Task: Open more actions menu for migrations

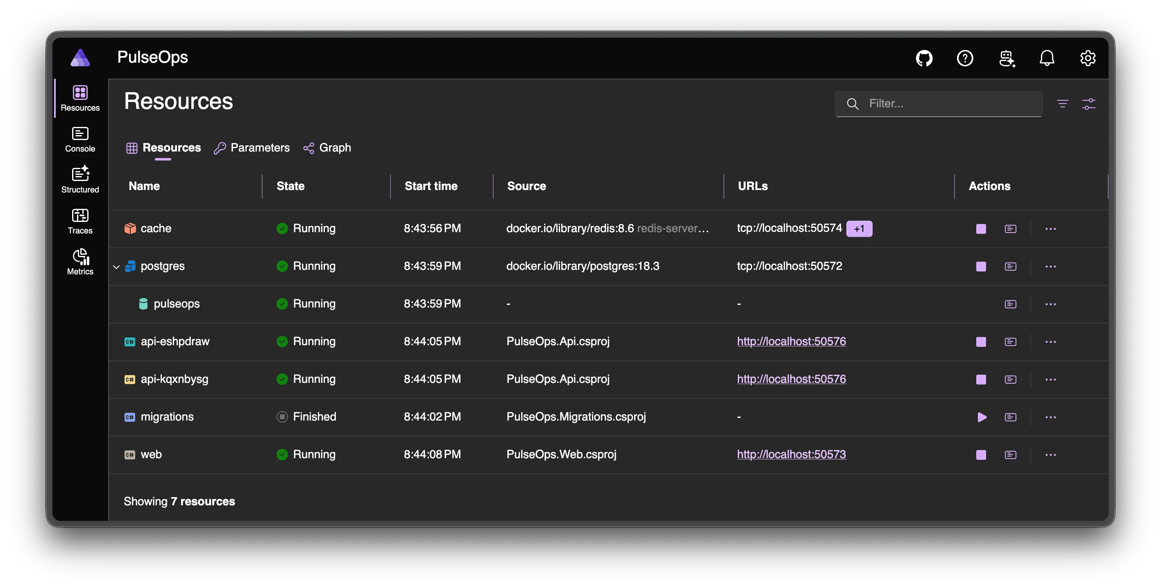Action: (x=1050, y=417)
